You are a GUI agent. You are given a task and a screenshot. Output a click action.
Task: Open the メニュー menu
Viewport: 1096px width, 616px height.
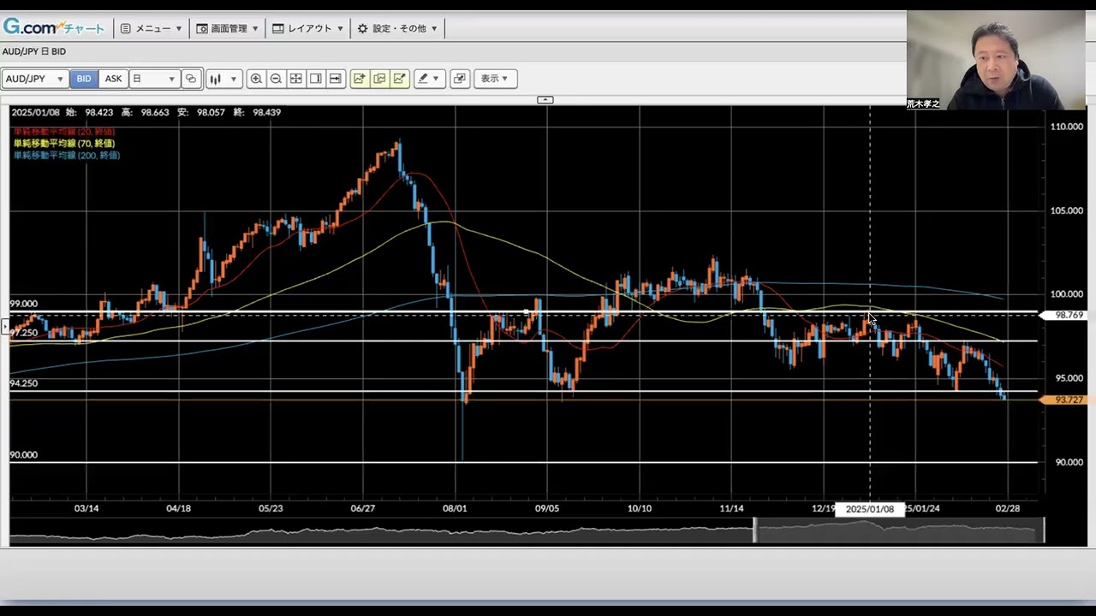click(x=152, y=28)
